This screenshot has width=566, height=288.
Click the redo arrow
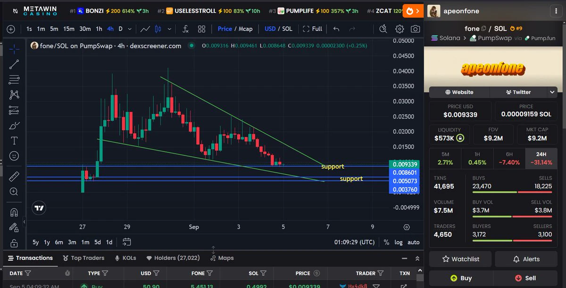point(352,29)
